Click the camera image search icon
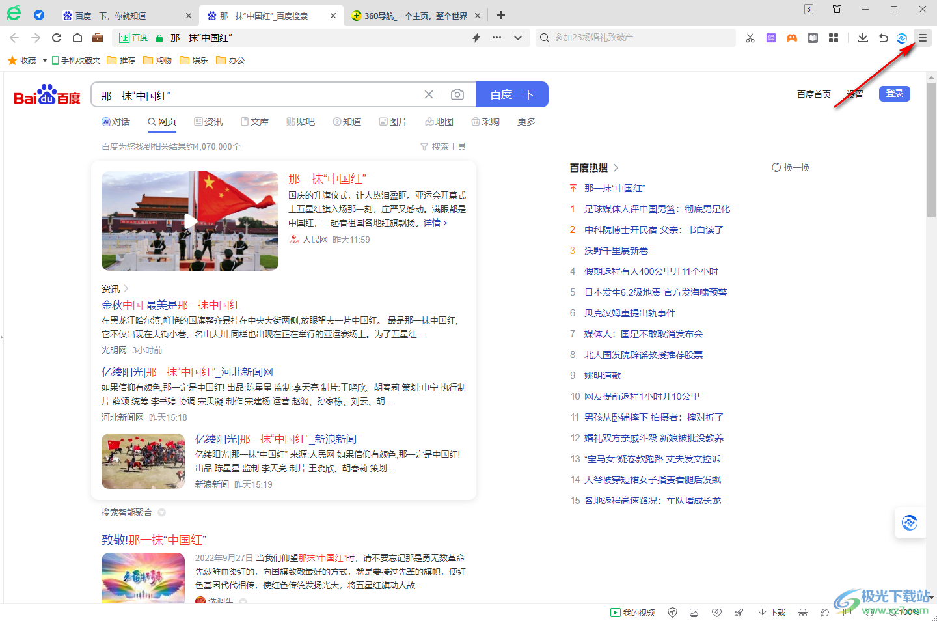The width and height of the screenshot is (937, 621). [x=457, y=94]
